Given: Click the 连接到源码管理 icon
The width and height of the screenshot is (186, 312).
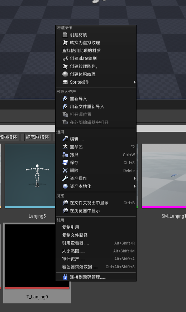Looking at the screenshot, I should point(65,277).
